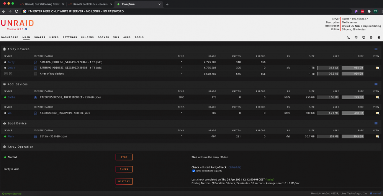Viewport: 383px width, 196px height.
Task: Open the APPS menu item
Action: click(127, 38)
